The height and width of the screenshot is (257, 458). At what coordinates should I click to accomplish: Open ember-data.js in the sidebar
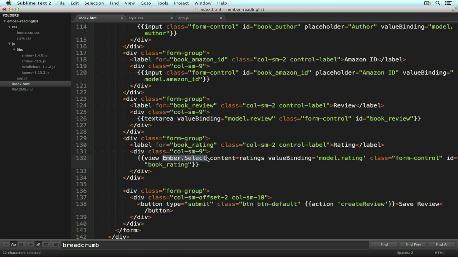point(34,61)
